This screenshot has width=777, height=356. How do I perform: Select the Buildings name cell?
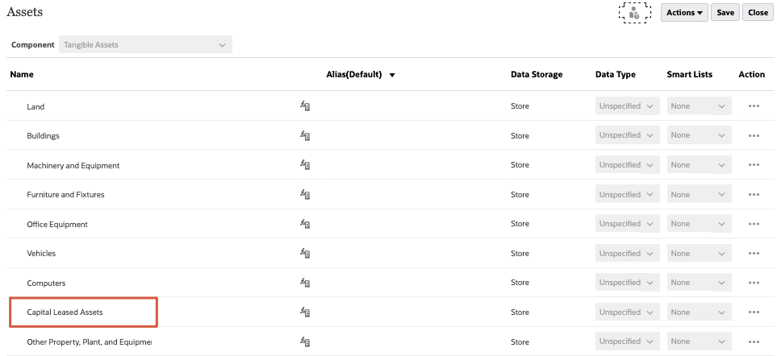(43, 135)
